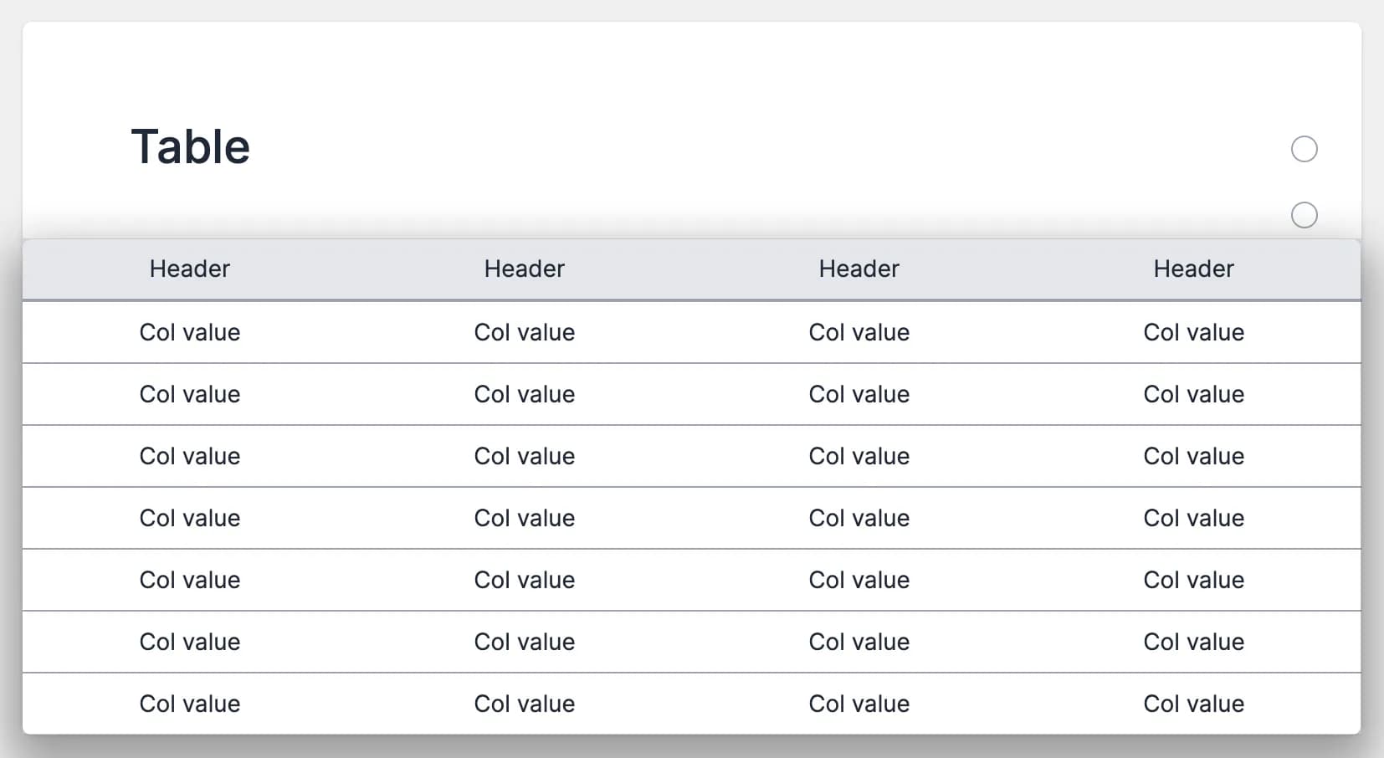Select the upper radio button beside Table title
The height and width of the screenshot is (758, 1384).
(1304, 149)
